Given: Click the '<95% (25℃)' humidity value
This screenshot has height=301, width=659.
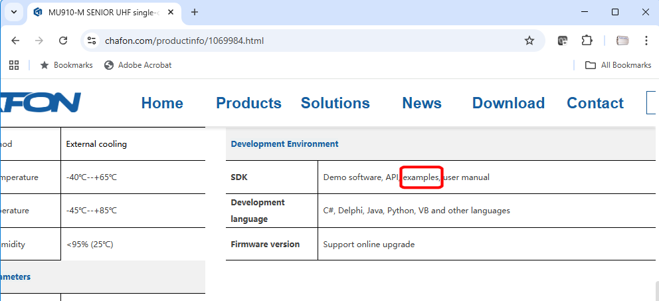Looking at the screenshot, I should click(x=90, y=245).
